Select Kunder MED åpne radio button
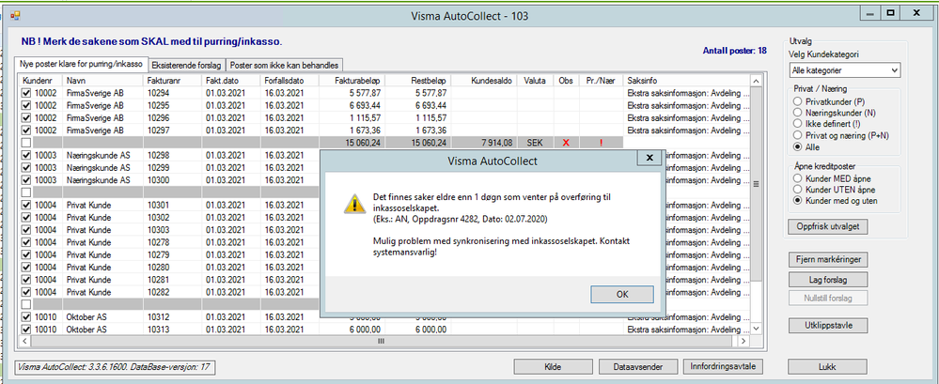939x384 pixels. tap(797, 177)
